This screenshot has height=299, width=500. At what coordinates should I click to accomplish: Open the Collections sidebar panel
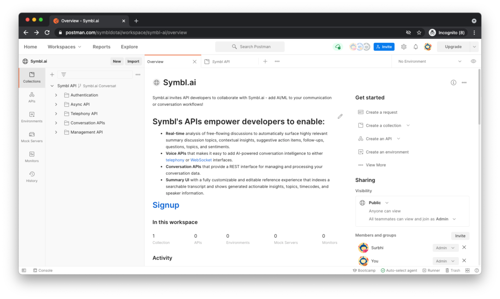32,77
